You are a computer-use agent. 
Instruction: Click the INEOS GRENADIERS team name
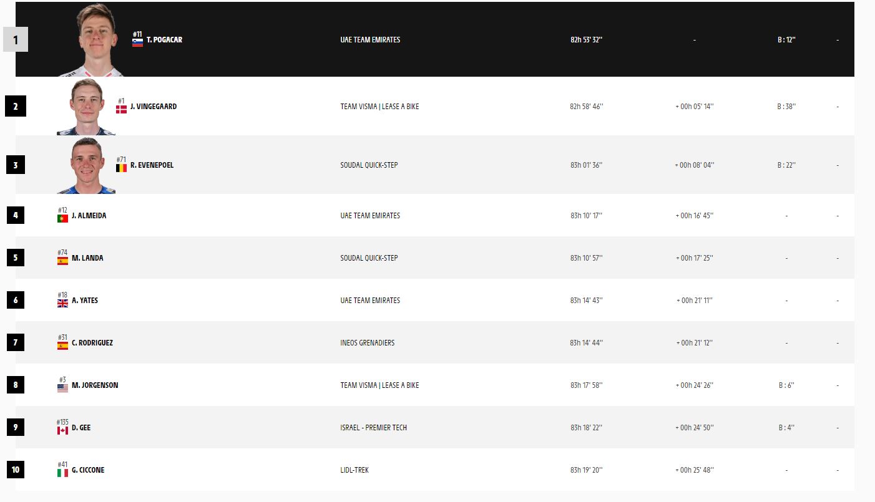[x=367, y=343]
